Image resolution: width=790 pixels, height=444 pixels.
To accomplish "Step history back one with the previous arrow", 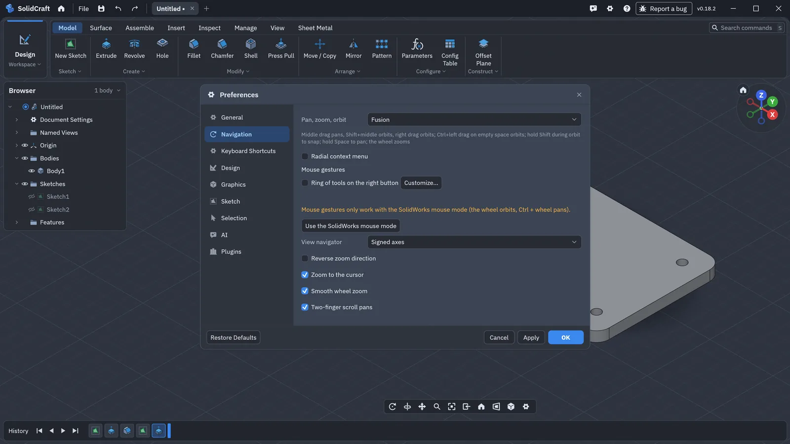I will click(51, 431).
